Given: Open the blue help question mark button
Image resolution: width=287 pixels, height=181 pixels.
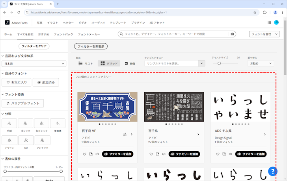Looking at the screenshot, I should coord(272,171).
